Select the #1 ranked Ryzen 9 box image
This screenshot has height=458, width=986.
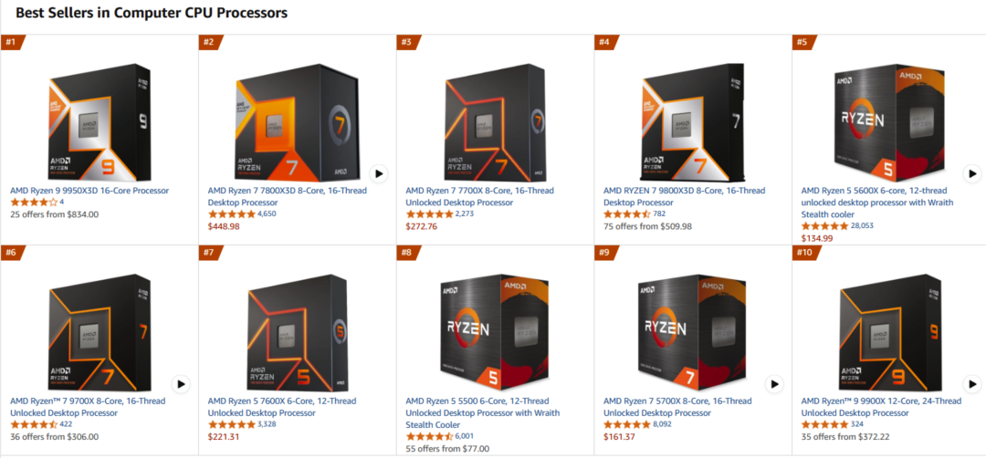pos(100,122)
